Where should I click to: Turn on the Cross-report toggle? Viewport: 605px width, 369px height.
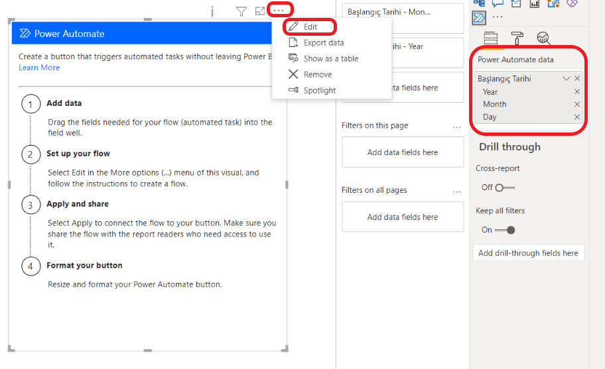click(504, 187)
